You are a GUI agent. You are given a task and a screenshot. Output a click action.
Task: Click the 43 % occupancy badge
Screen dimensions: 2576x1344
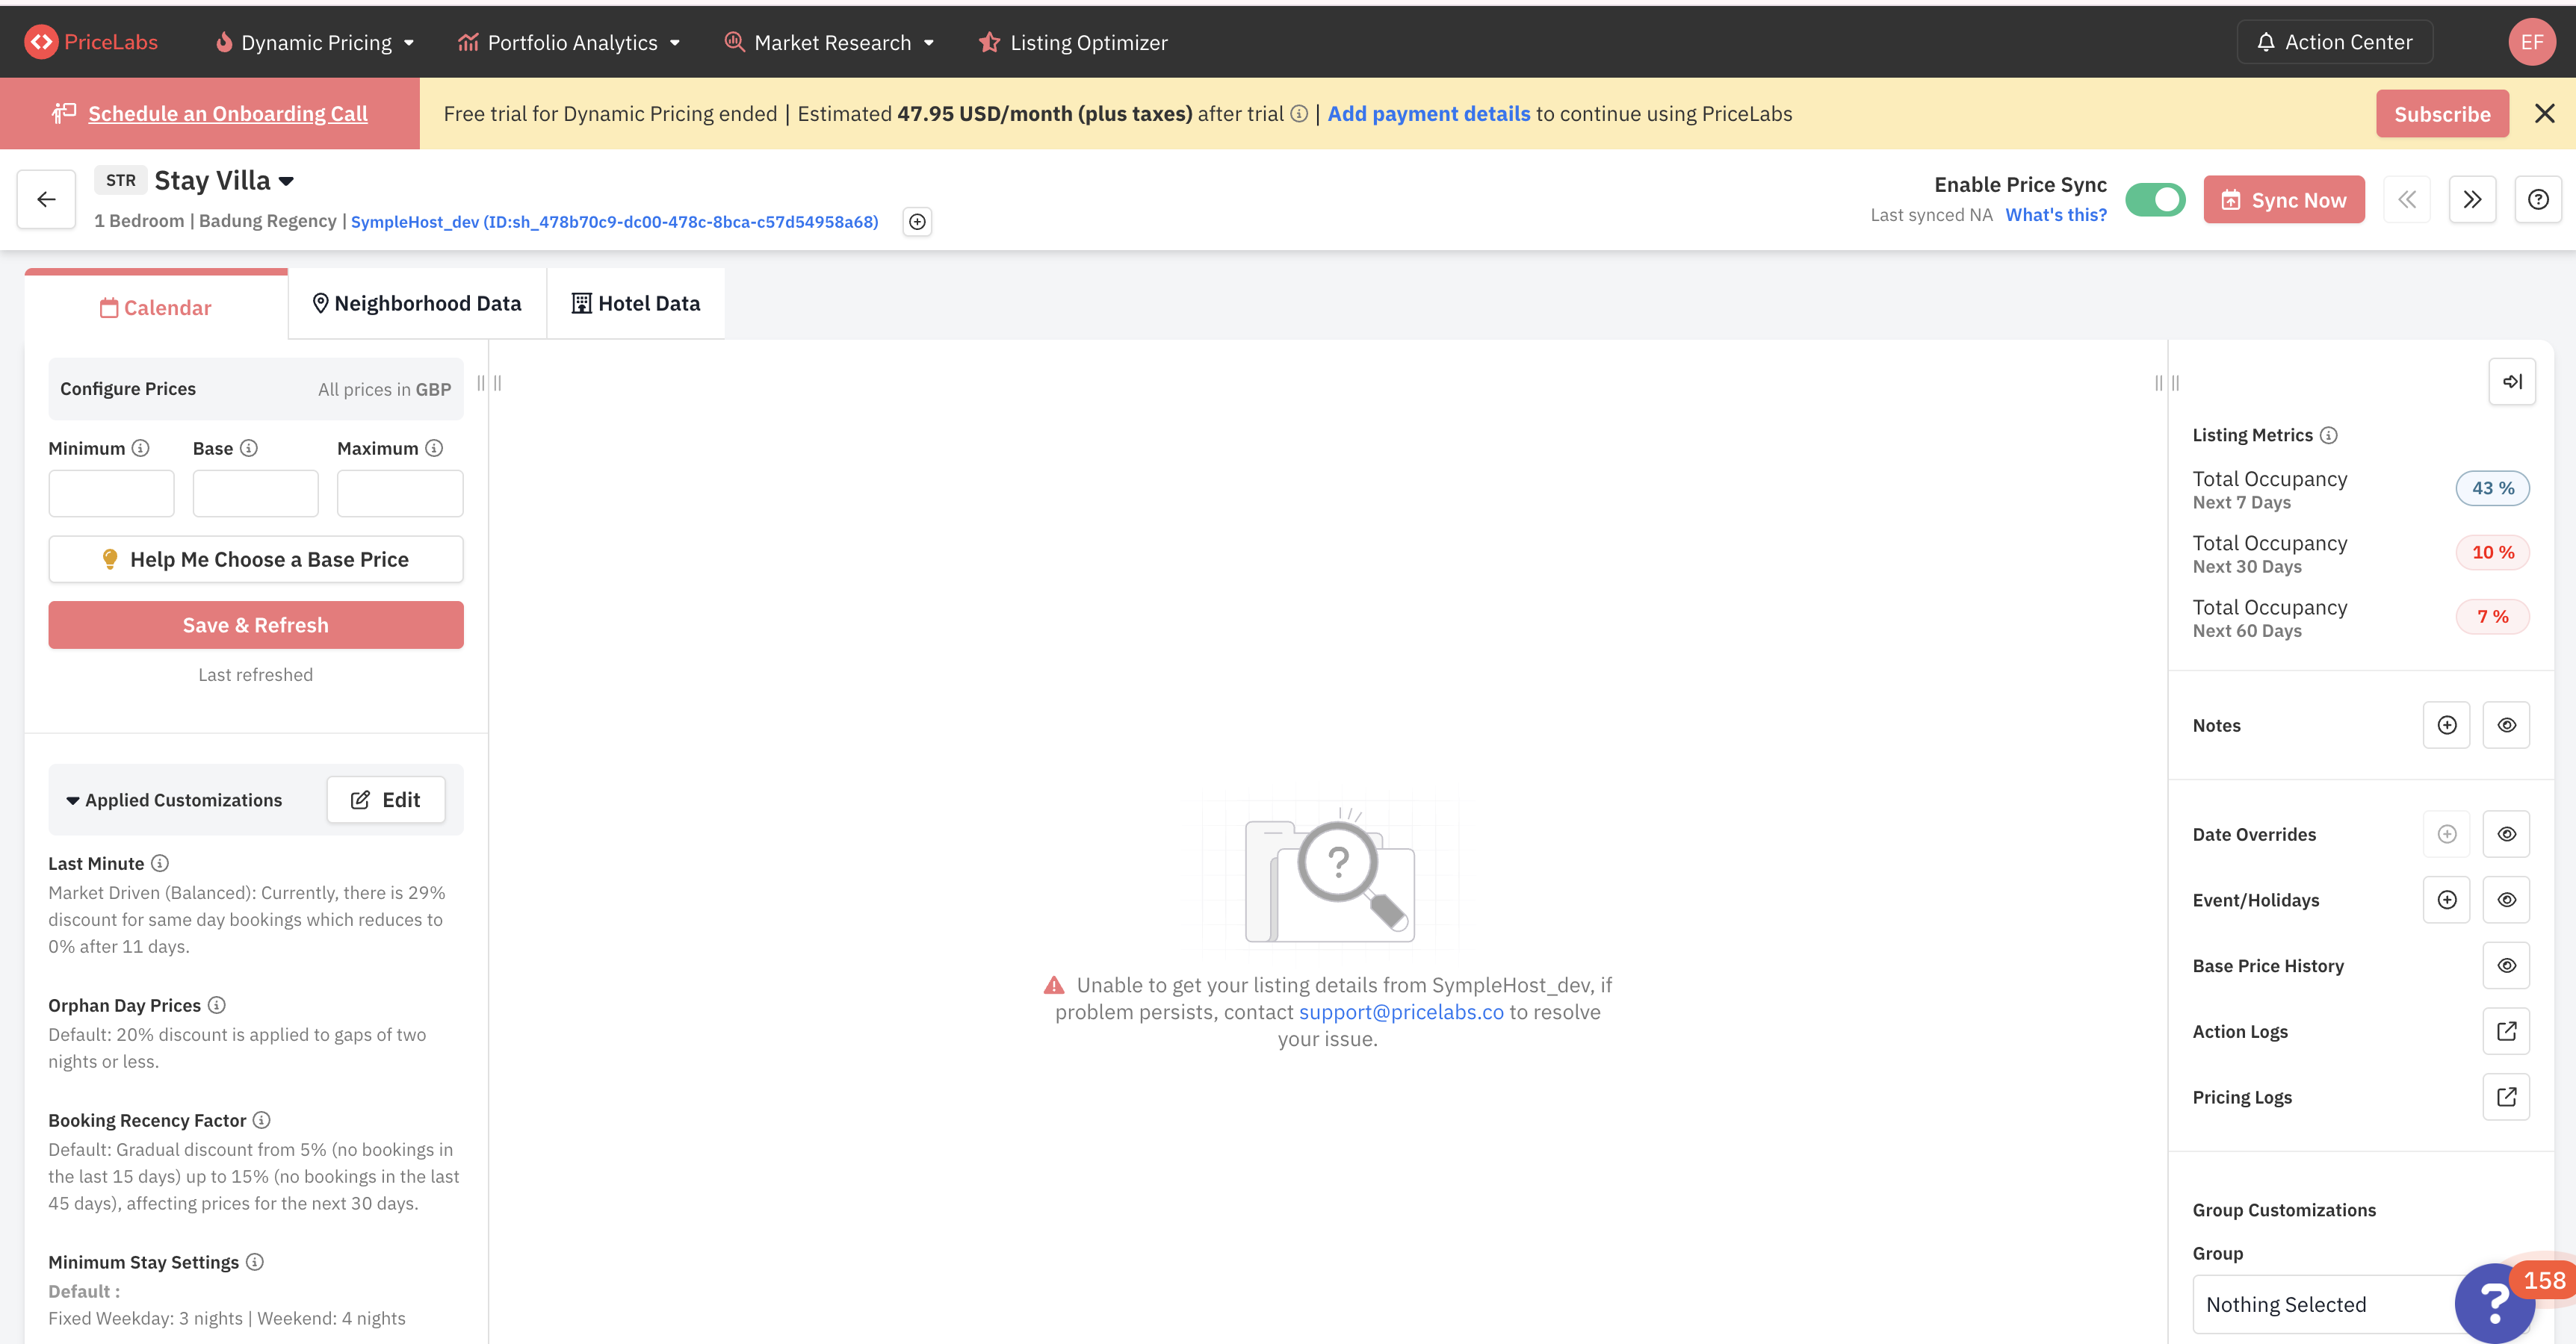(2493, 488)
